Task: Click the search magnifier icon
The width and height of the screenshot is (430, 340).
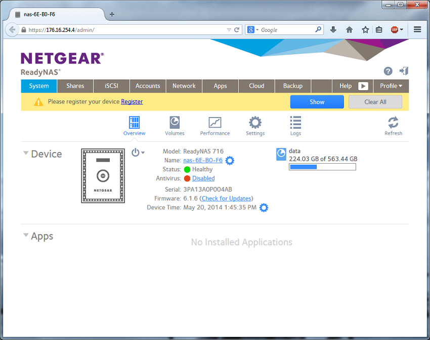Action: coord(318,29)
